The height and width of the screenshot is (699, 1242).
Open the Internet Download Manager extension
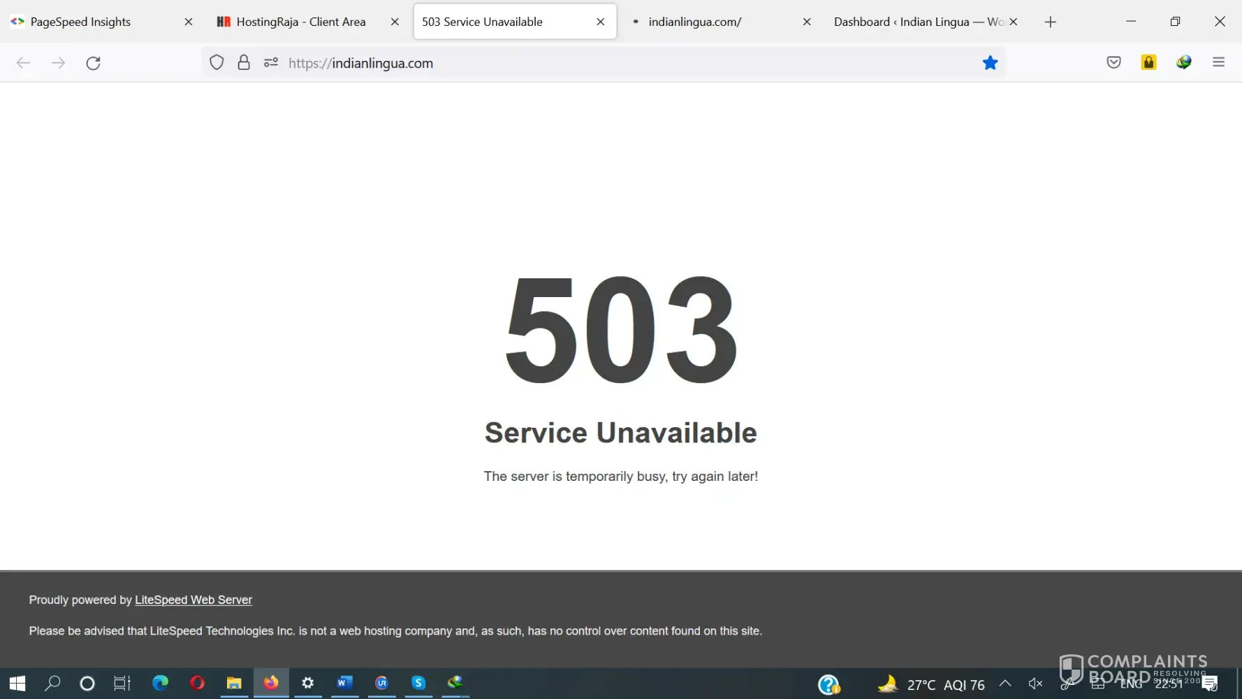coord(1183,62)
